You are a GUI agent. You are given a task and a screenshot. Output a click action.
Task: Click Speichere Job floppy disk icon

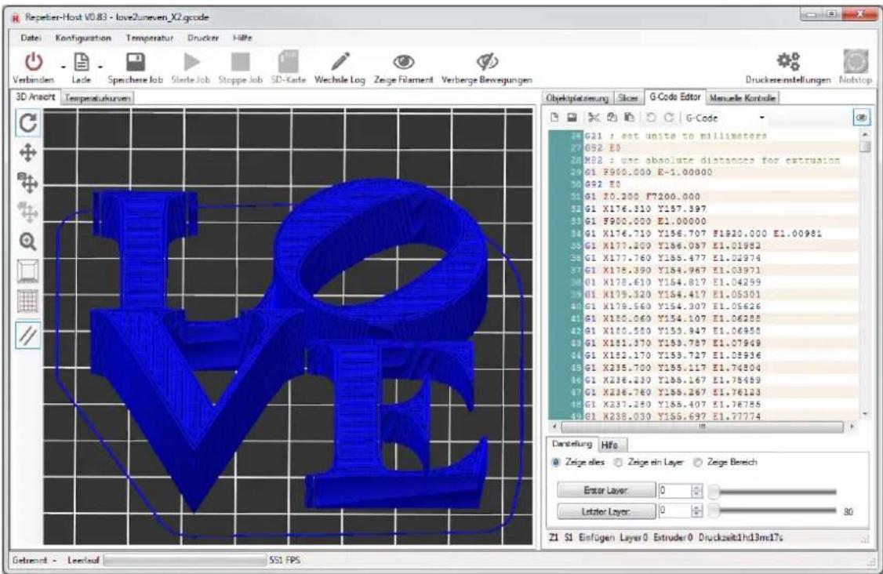click(135, 62)
